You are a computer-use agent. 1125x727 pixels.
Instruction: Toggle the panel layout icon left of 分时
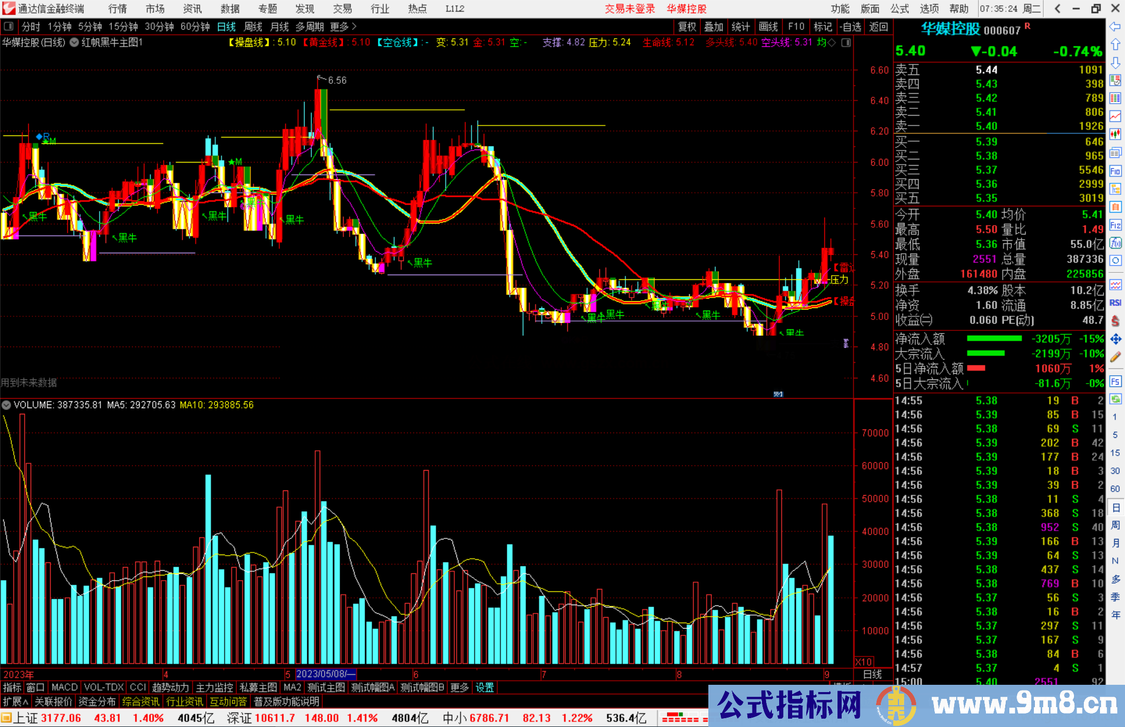pos(9,27)
